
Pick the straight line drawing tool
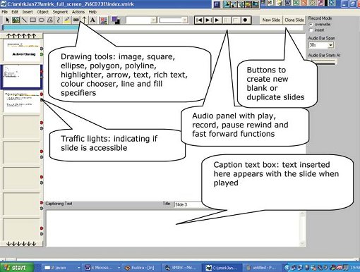(24, 20)
